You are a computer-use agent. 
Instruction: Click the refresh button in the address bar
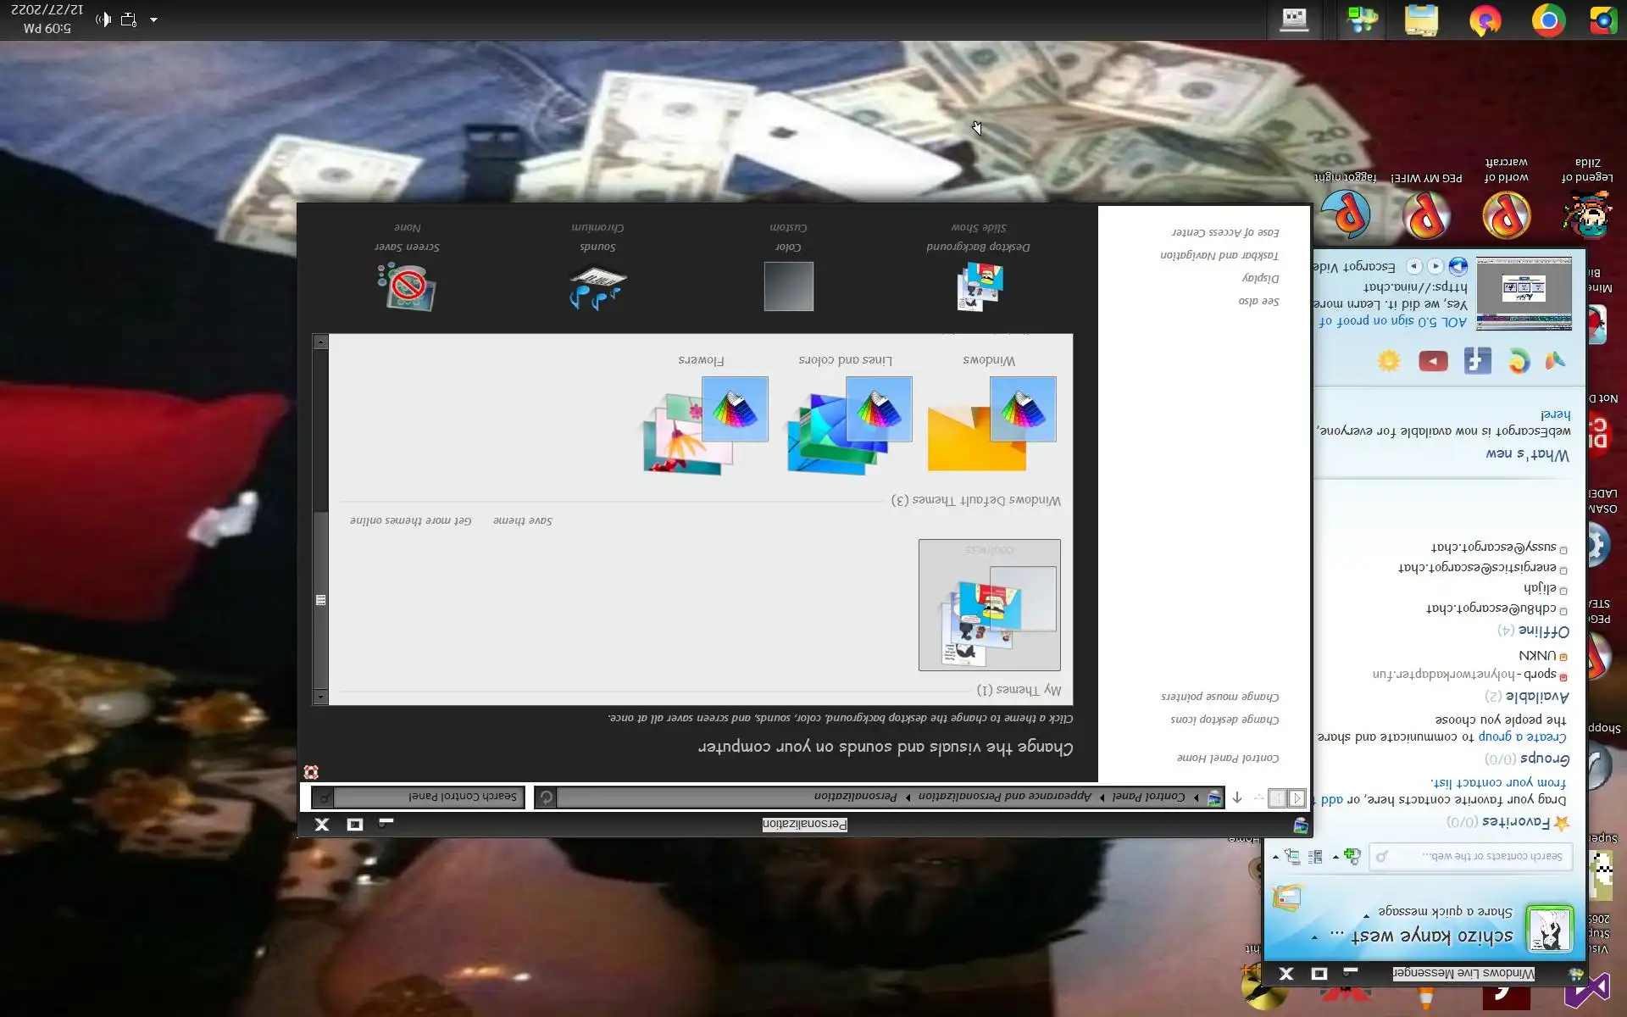[x=546, y=797]
